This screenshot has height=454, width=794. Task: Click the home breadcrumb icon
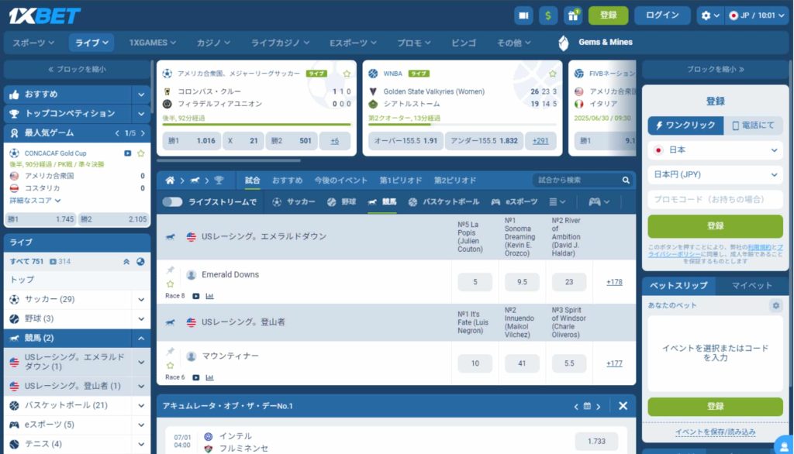point(170,181)
